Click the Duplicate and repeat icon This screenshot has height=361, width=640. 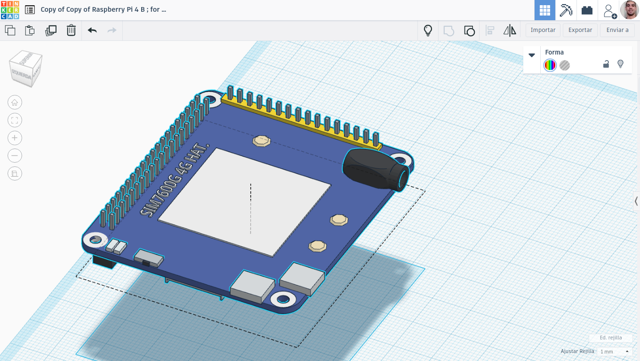[50, 31]
